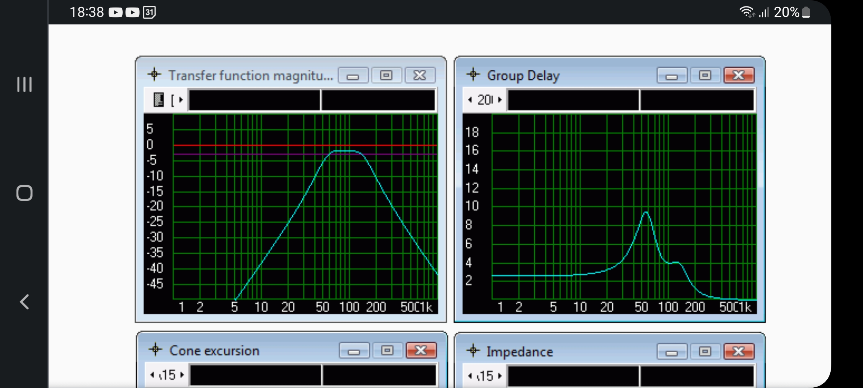Screen dimensions: 863x388
Task: Maximize the Group Delay window
Action: [705, 75]
